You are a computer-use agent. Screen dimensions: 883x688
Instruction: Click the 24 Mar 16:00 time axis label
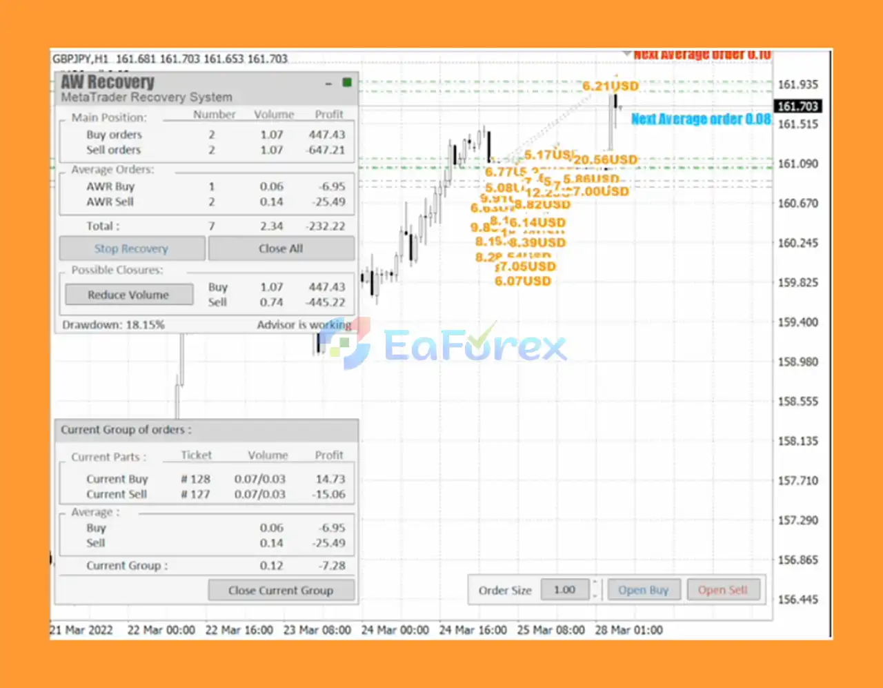click(473, 630)
